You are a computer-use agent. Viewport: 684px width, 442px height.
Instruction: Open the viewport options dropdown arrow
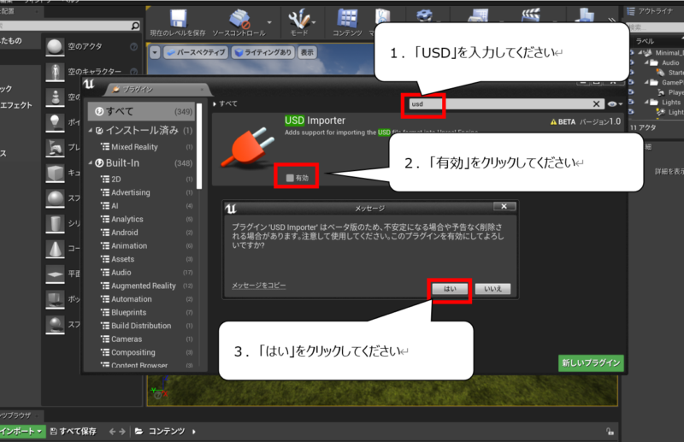tap(155, 53)
